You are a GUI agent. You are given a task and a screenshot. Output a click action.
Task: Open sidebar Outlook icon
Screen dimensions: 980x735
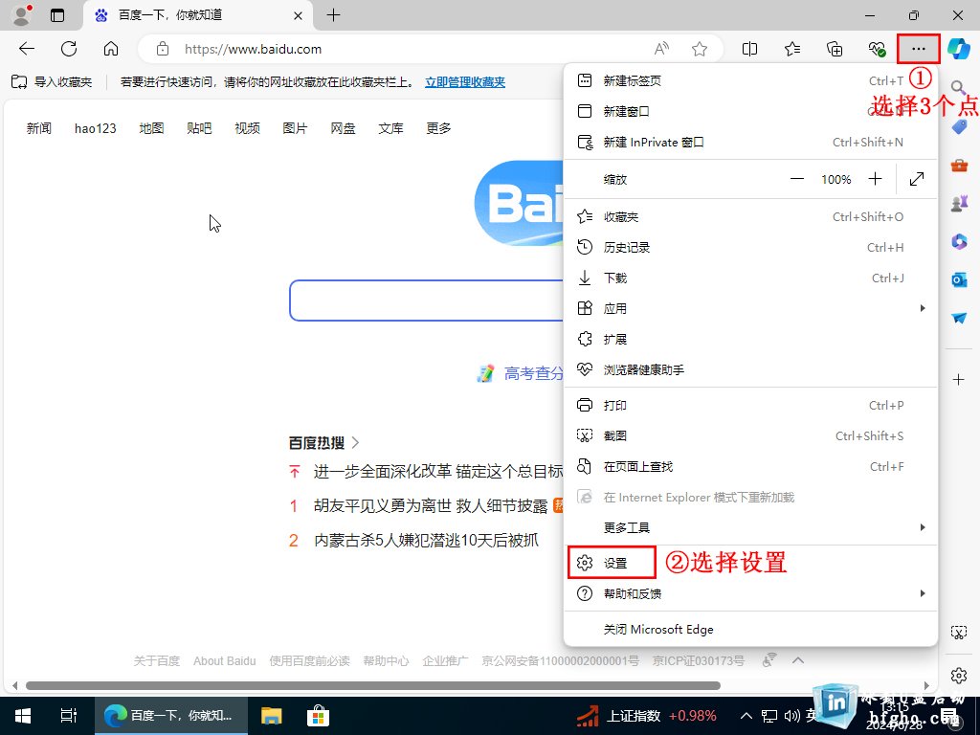[x=959, y=279]
